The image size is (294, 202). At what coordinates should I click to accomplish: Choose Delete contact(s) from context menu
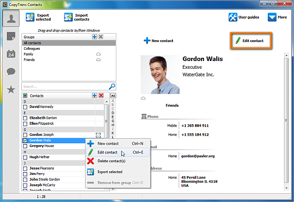[x=111, y=161]
